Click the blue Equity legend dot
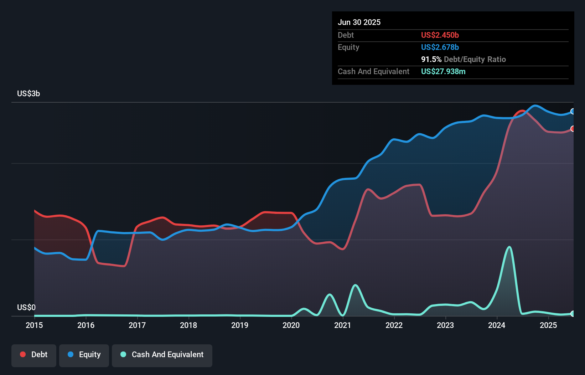The width and height of the screenshot is (585, 375). 71,354
